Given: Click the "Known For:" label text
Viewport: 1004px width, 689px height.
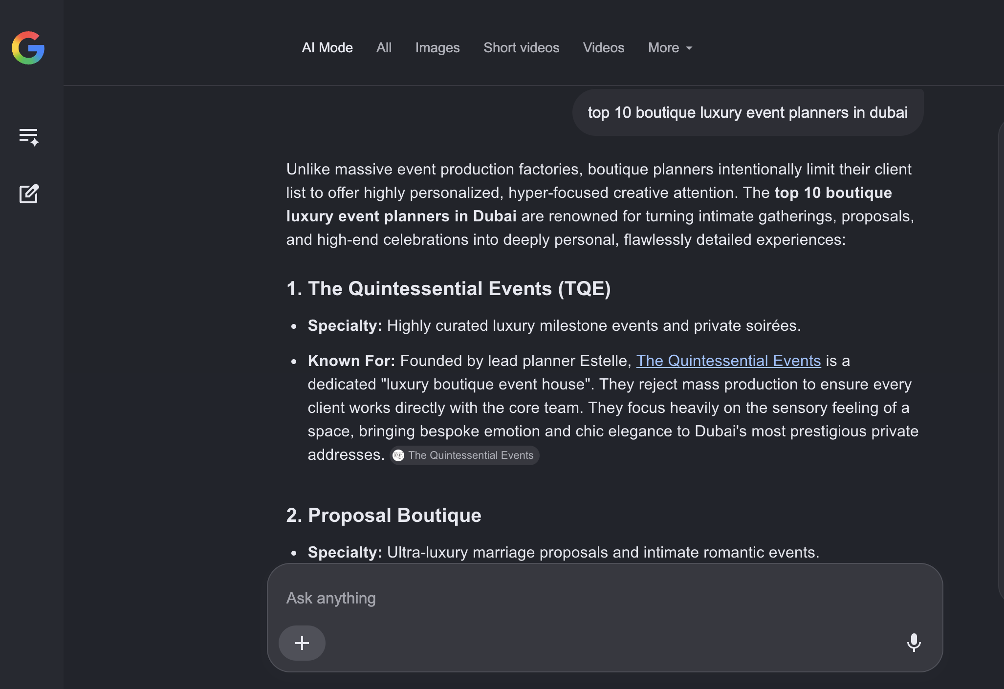Looking at the screenshot, I should pos(351,361).
